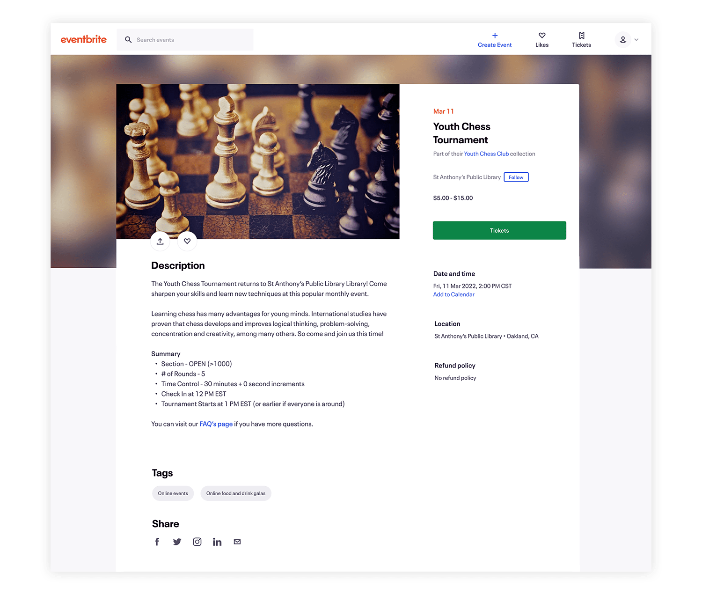702x609 pixels.
Task: Follow St Anthony's Public Library
Action: point(516,177)
